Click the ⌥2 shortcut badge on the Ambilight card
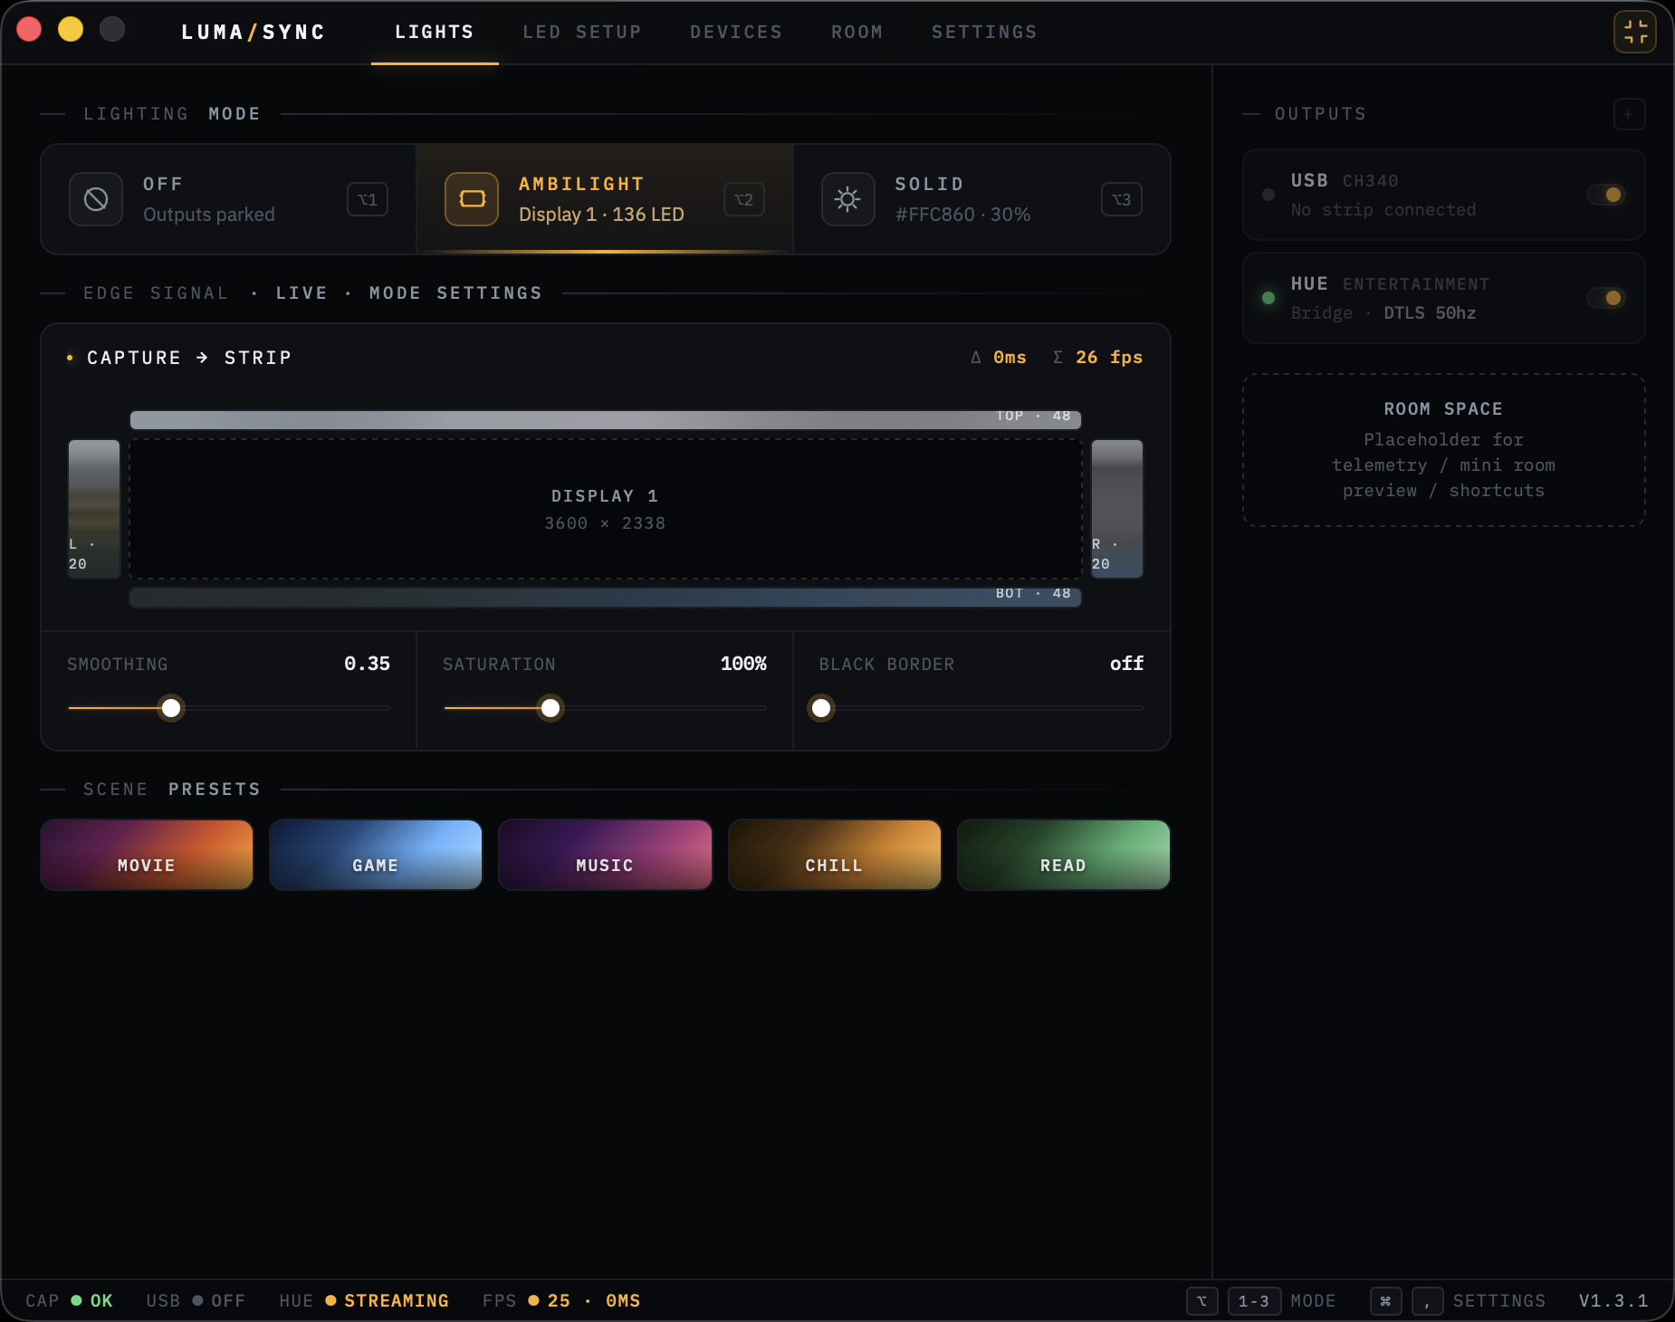Screen dimensions: 1675x1322 click(744, 199)
